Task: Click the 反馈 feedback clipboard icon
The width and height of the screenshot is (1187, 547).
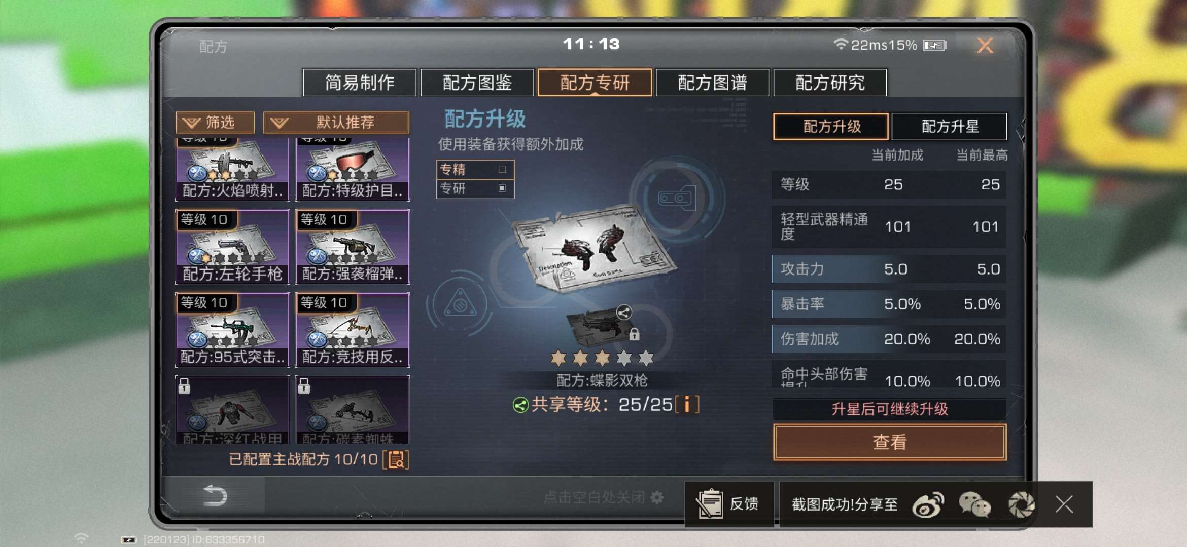Action: [x=710, y=504]
